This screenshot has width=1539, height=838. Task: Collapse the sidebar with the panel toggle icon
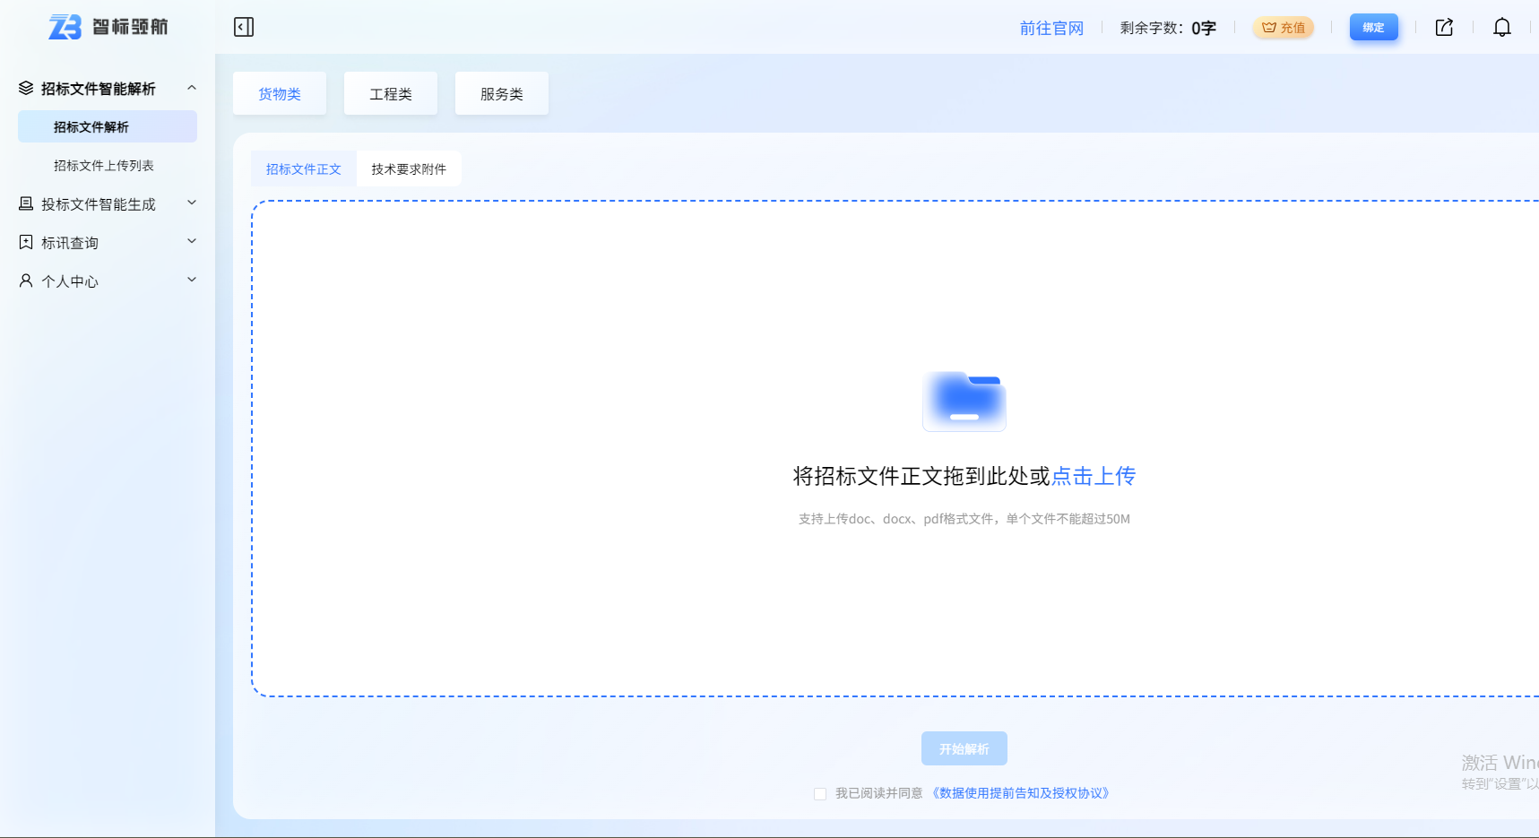244,27
